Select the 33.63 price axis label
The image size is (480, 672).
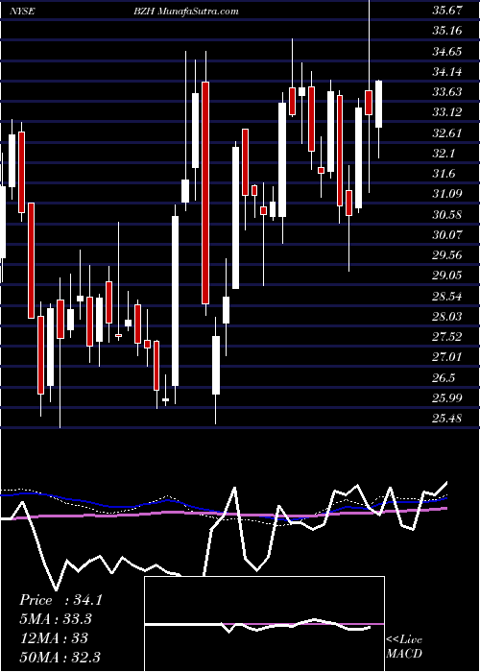click(x=447, y=92)
